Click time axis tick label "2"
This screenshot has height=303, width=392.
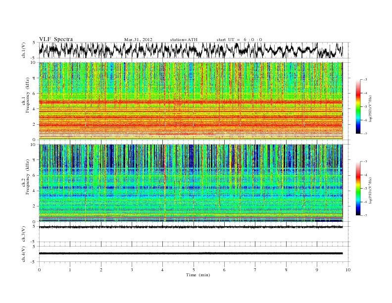click(101, 270)
